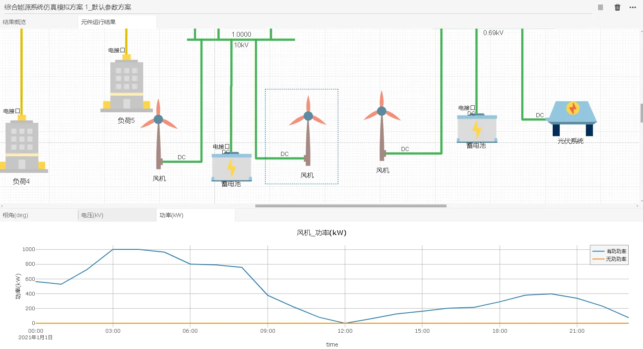Open the three-dot more options menu

pos(633,7)
